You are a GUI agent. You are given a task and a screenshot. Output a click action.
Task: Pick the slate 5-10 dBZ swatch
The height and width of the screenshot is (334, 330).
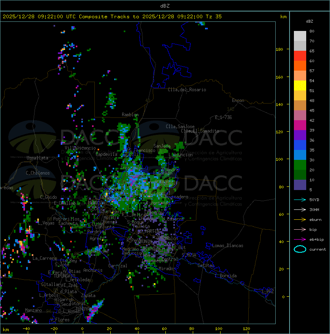tap(300, 185)
